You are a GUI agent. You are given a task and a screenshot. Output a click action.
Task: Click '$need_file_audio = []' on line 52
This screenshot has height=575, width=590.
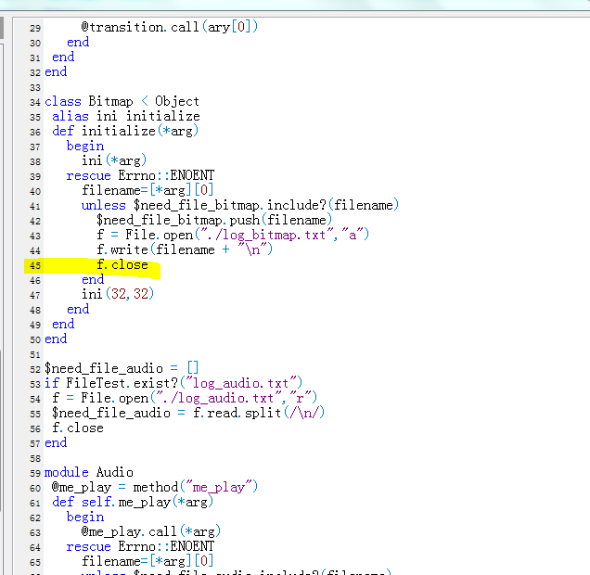[x=122, y=368]
